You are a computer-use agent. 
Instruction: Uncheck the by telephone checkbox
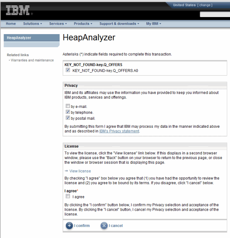pyautogui.click(x=68, y=112)
